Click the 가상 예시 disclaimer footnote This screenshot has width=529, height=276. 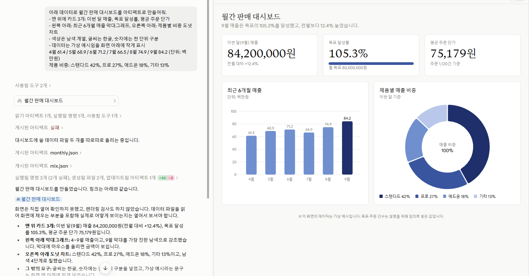371,216
